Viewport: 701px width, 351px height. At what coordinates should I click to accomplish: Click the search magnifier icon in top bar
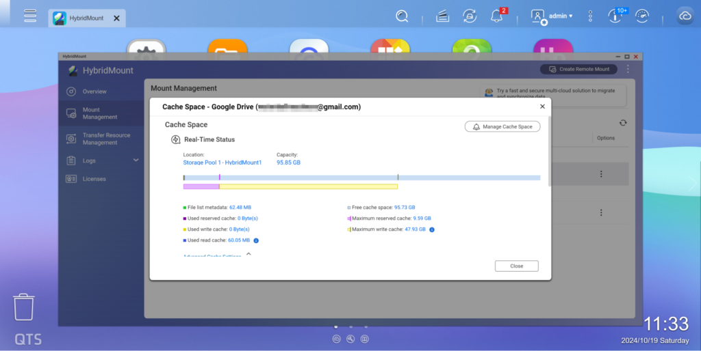402,16
